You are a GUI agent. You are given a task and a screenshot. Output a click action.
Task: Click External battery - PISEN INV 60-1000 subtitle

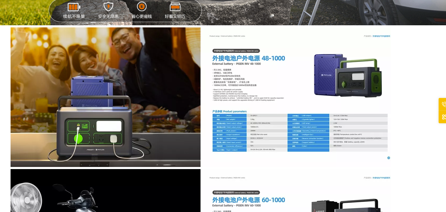236,205
